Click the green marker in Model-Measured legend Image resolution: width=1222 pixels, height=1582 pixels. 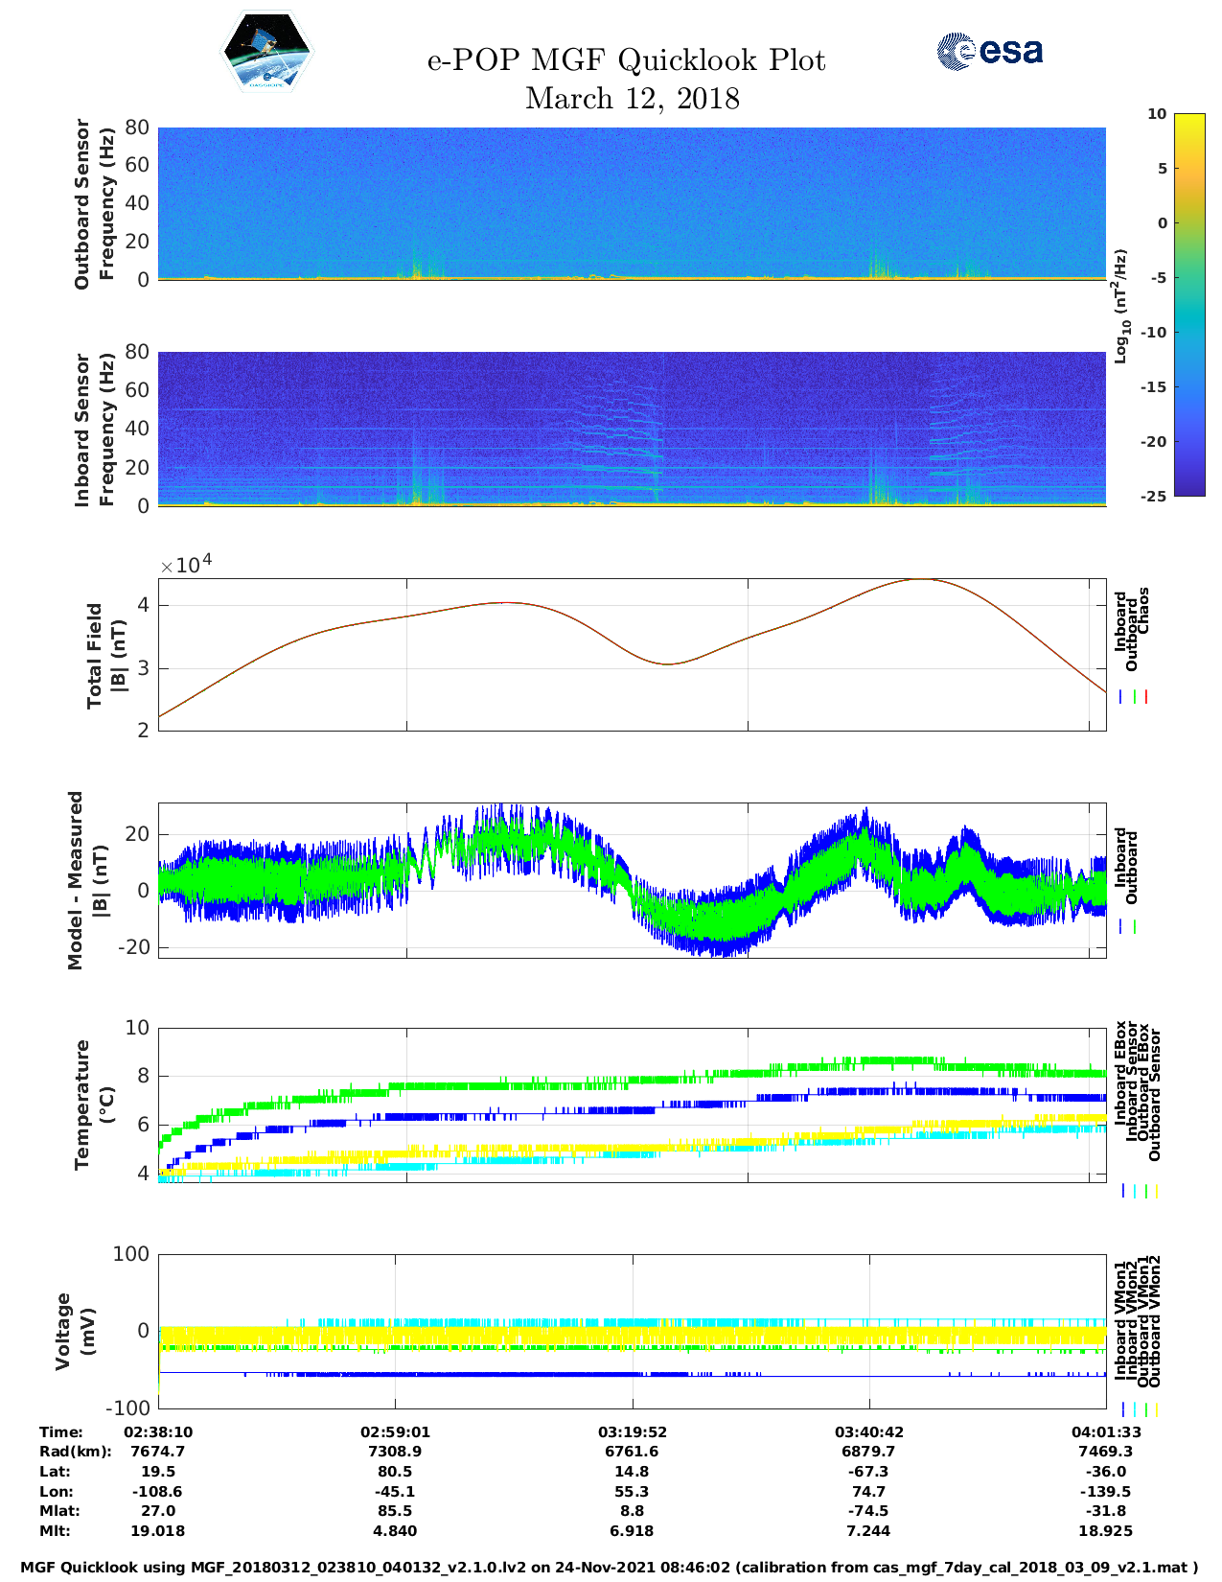1135,927
